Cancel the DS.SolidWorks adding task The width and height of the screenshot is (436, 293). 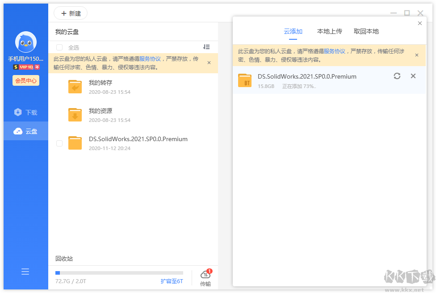click(x=413, y=76)
